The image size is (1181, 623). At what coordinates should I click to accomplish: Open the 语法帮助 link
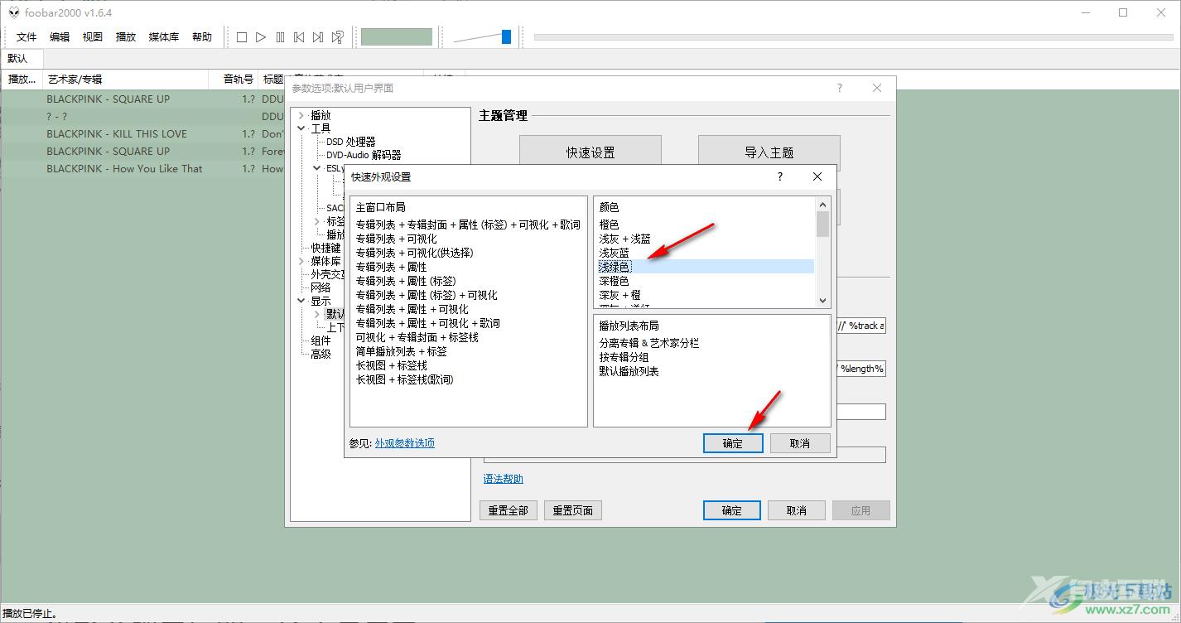point(504,479)
